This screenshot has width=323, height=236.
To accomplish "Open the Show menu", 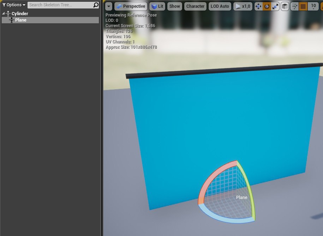I will click(x=174, y=6).
